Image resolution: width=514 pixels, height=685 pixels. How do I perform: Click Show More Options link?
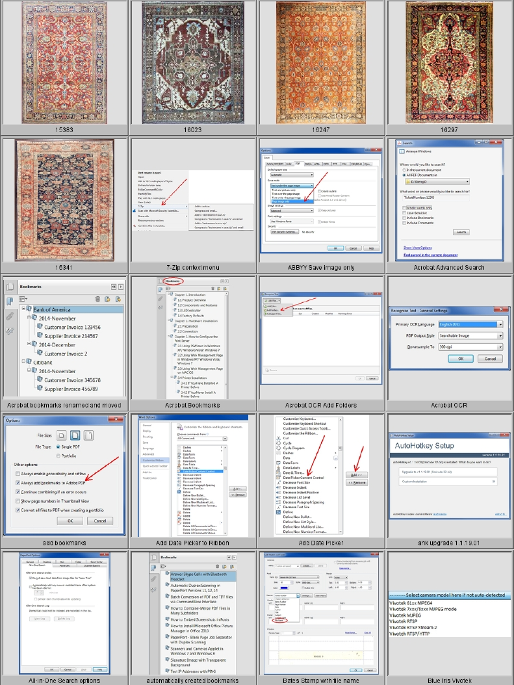coord(417,248)
